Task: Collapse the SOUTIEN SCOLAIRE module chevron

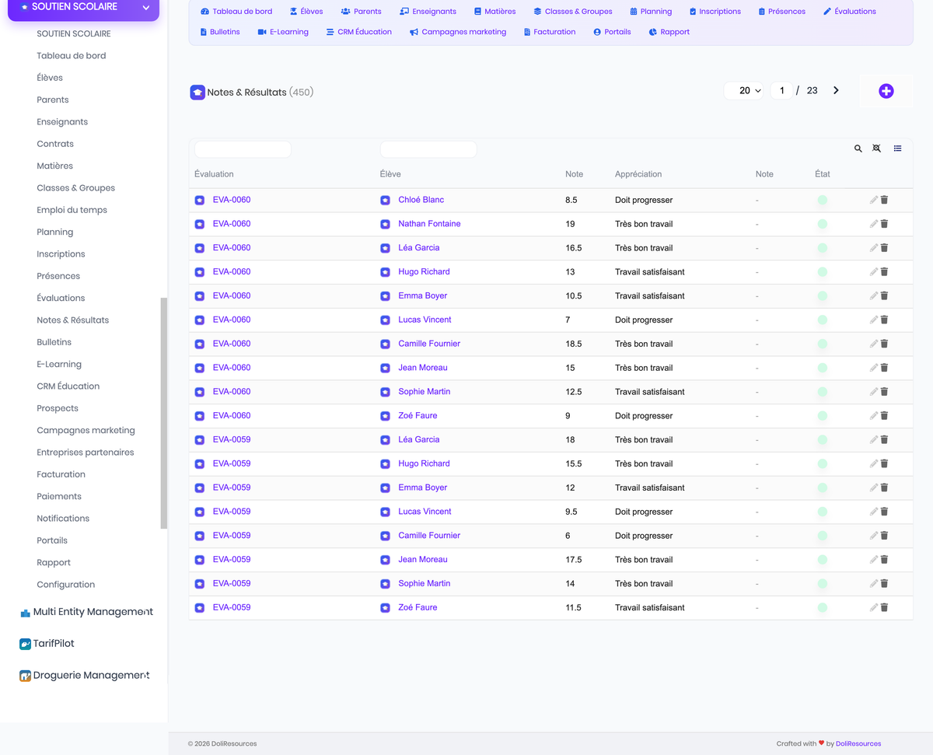Action: pos(145,8)
